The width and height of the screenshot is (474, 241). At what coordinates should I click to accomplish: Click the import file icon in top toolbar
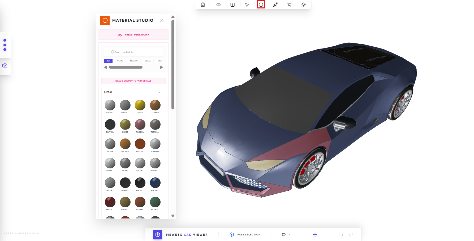coord(203,5)
